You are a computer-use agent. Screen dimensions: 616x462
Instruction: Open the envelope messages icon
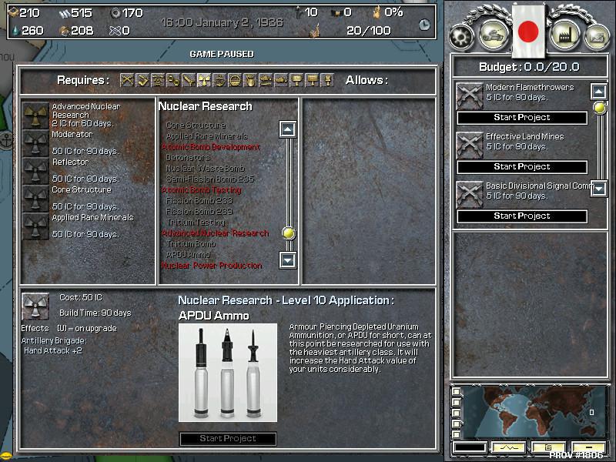coord(596,35)
